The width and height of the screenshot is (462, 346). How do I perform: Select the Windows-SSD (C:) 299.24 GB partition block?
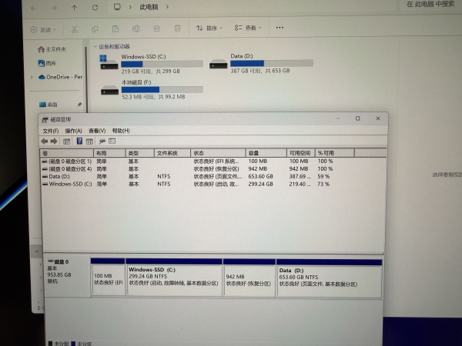pos(174,277)
